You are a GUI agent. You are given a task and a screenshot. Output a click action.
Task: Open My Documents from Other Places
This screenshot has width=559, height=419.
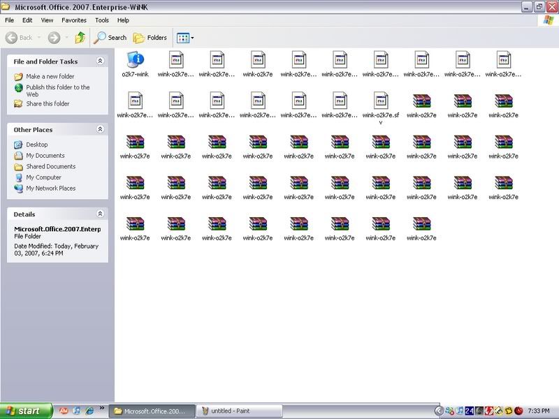click(39, 156)
